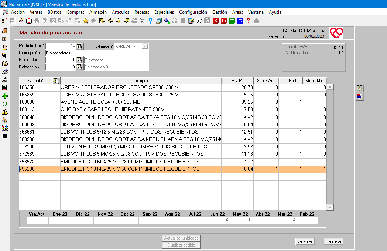Click the Cancelar button
This screenshot has height=251, width=387.
click(333, 241)
